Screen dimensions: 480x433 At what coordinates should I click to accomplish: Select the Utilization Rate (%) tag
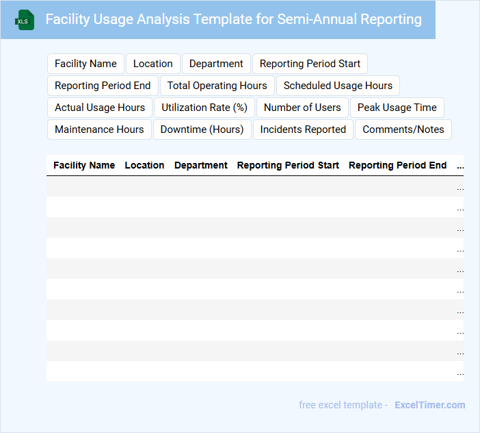pos(204,108)
